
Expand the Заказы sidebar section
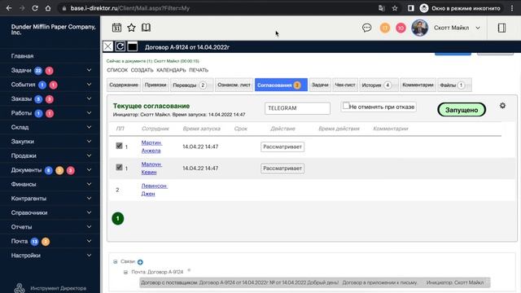(89, 98)
